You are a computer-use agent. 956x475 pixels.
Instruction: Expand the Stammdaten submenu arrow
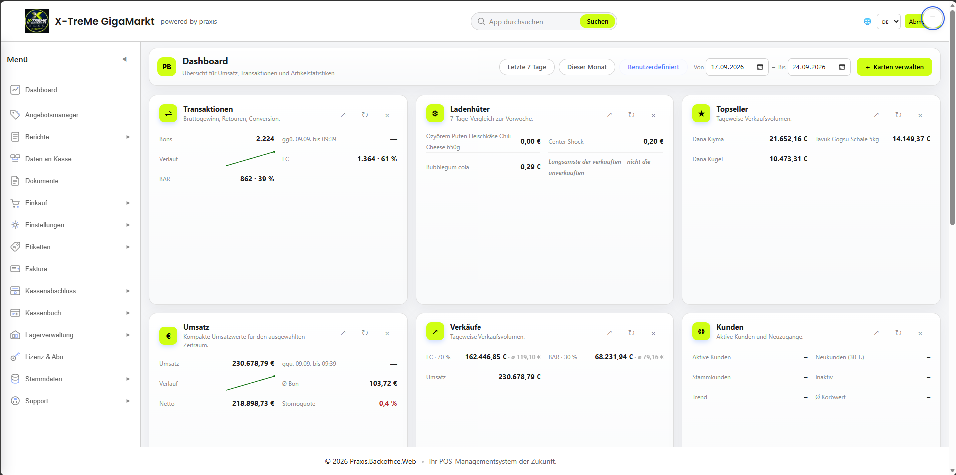pos(128,379)
